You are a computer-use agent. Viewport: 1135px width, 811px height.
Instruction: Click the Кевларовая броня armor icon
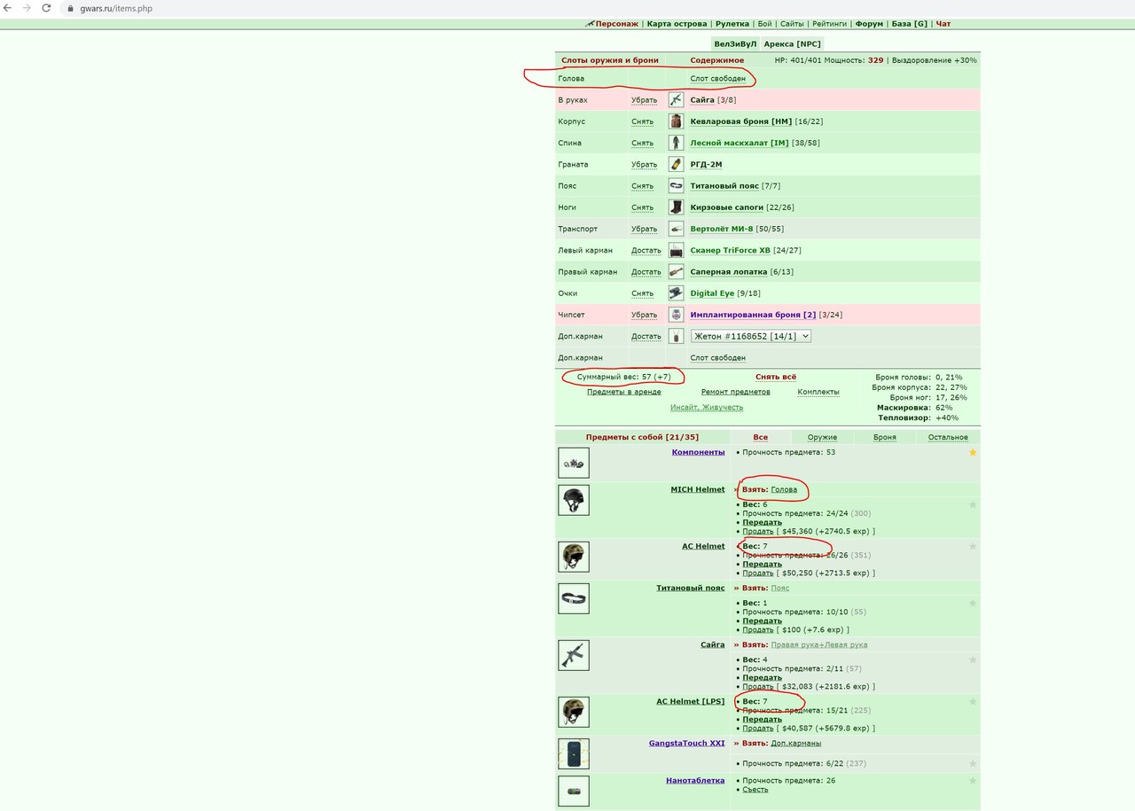tap(676, 121)
